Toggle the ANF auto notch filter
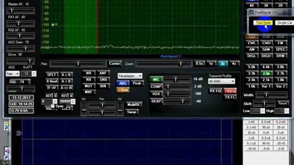Viewport: 294px width, 165px height. pyautogui.click(x=103, y=73)
